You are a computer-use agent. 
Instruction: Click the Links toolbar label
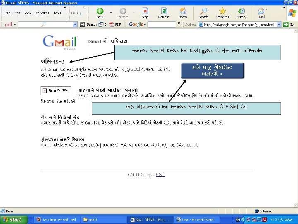pyautogui.click(x=75, y=13)
